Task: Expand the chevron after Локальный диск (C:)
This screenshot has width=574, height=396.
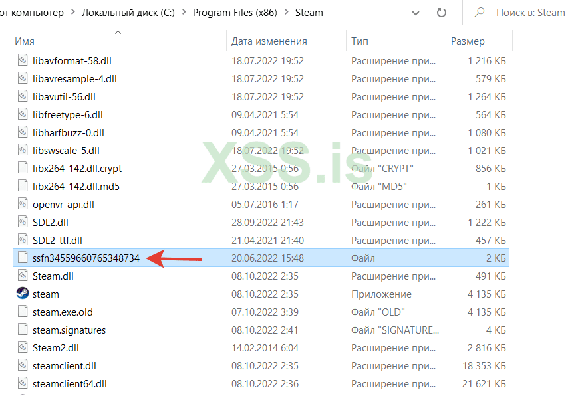Action: coord(184,13)
